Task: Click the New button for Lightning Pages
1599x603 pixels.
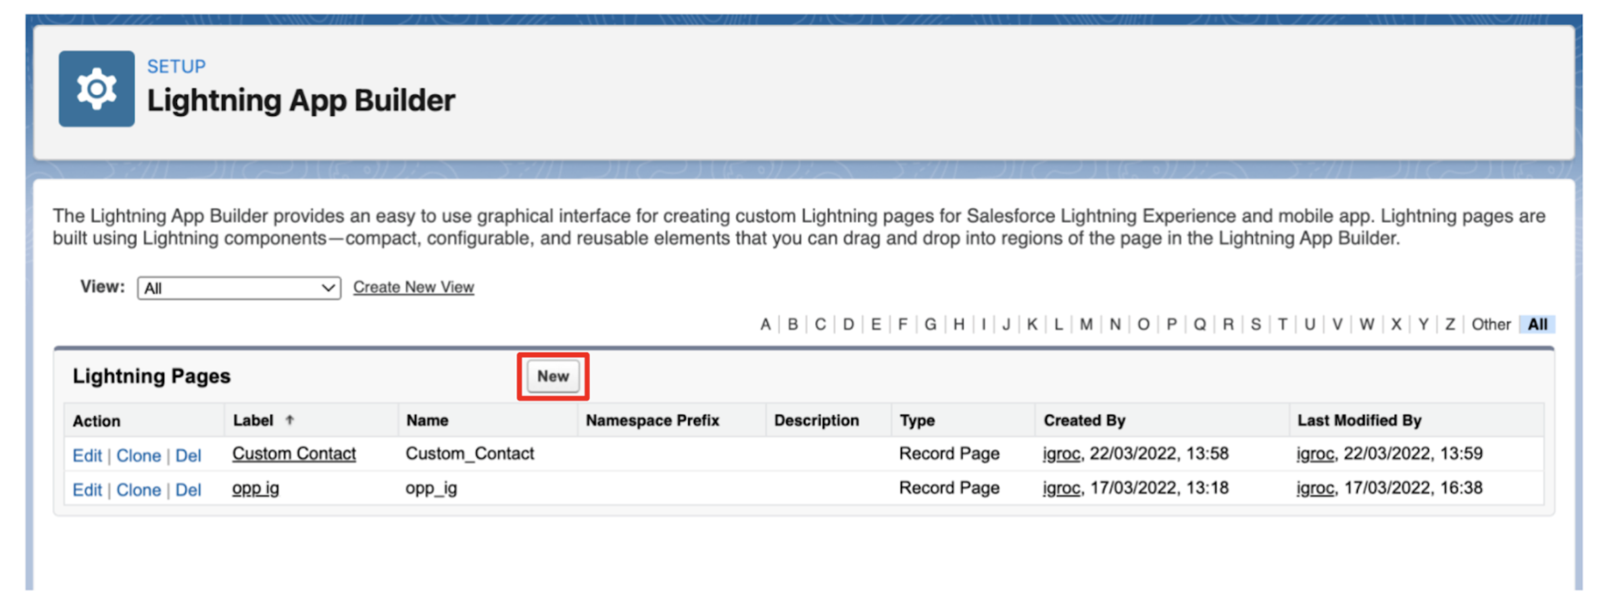Action: tap(553, 377)
